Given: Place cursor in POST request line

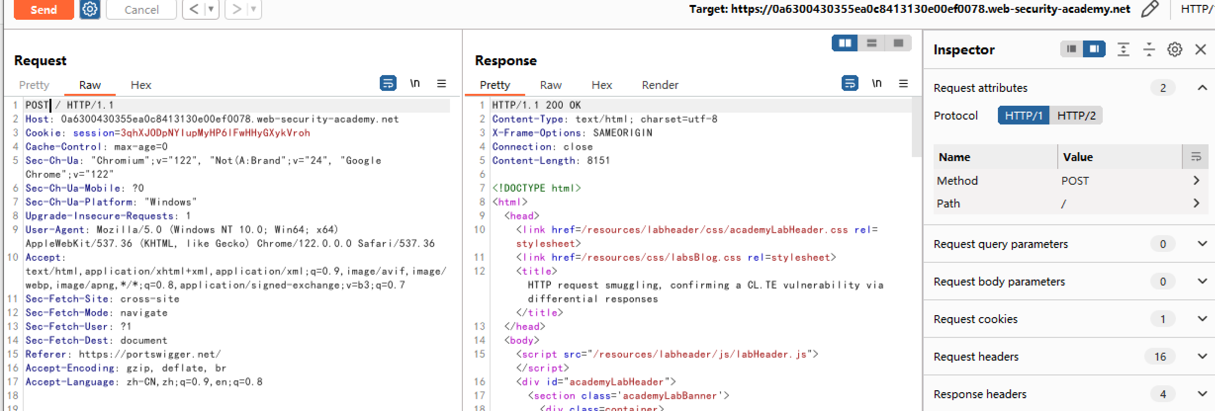Looking at the screenshot, I should 69,105.
